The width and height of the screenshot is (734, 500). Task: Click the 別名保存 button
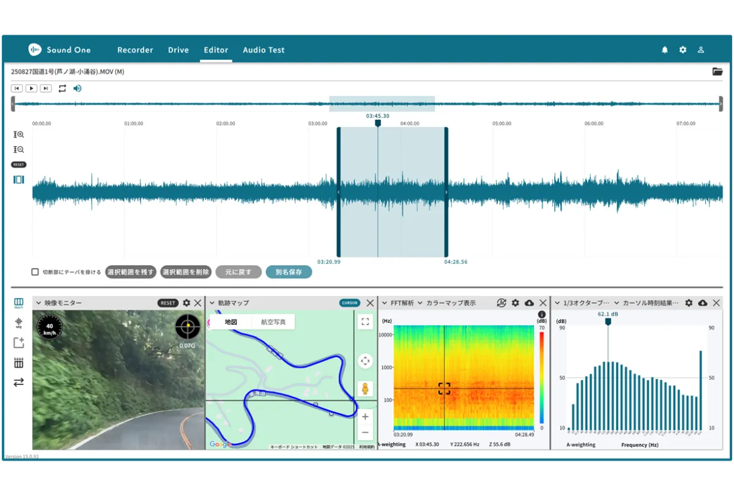point(289,272)
